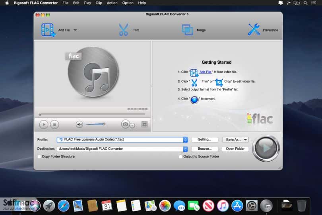Open Notes from the Dock
The width and height of the screenshot is (322, 215).
coord(121,205)
